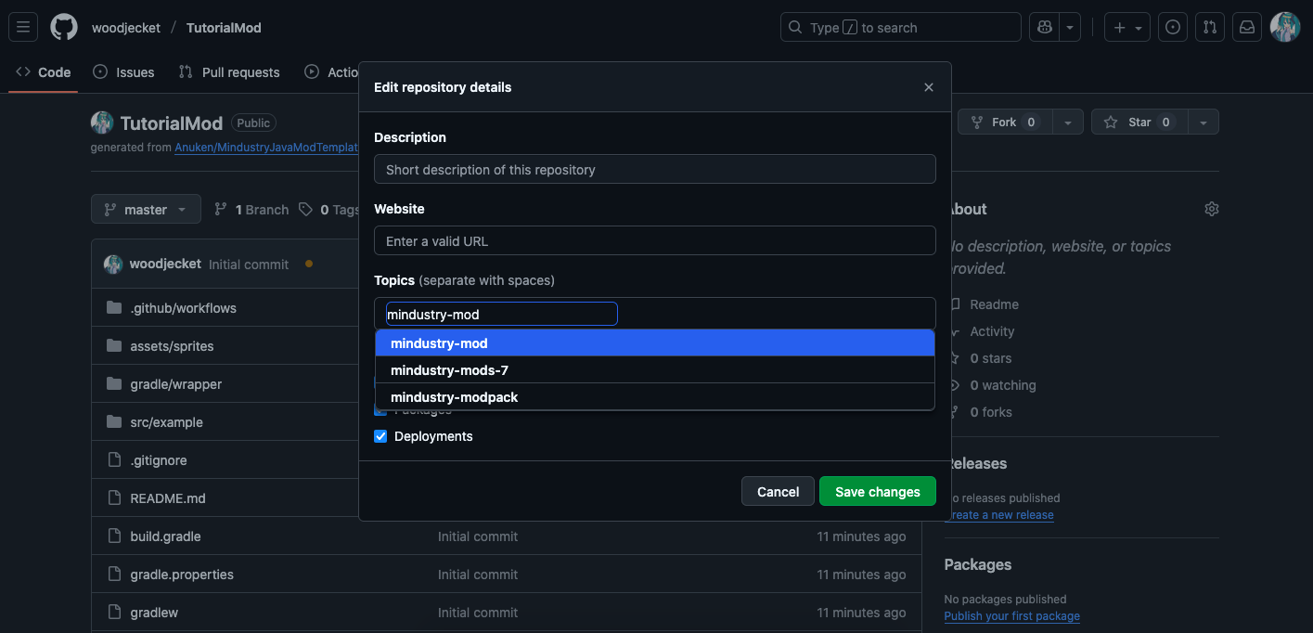Viewport: 1313px width, 633px height.
Task: Click the pull requests icon in the header
Action: 1209,27
